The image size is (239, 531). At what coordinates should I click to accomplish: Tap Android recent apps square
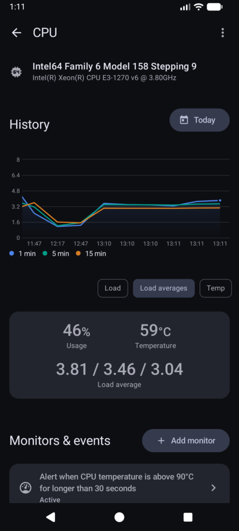[188, 517]
